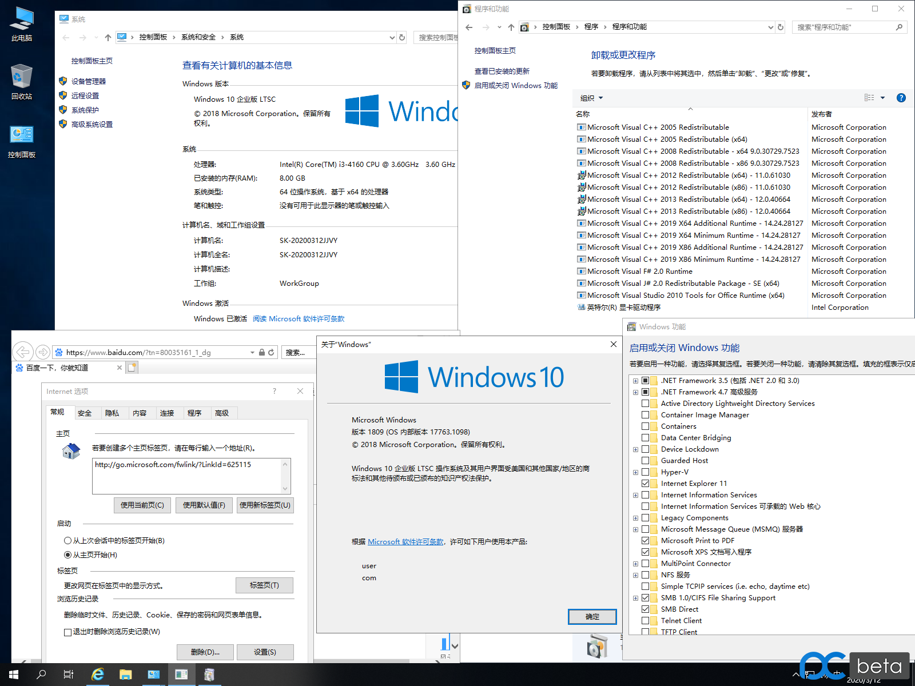Screen dimensions: 915x686
Task: Refresh the Programs and Features window
Action: (x=781, y=27)
